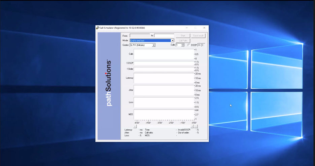Increase the Calls count with the up arrow
Viewport: 315px width, 166px height.
point(183,44)
